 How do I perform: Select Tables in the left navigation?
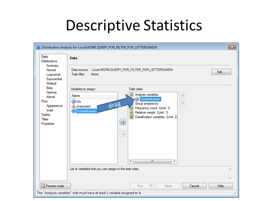[x=46, y=115]
